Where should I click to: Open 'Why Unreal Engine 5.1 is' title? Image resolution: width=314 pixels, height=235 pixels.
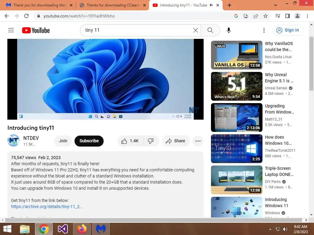point(279,77)
